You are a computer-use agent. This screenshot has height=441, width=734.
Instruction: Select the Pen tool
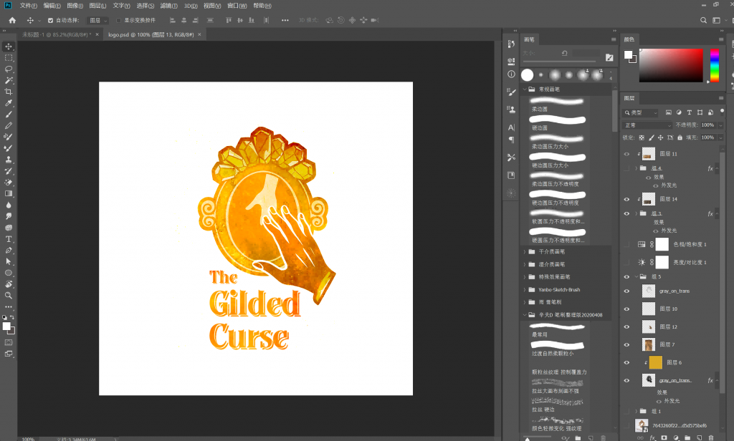click(9, 250)
